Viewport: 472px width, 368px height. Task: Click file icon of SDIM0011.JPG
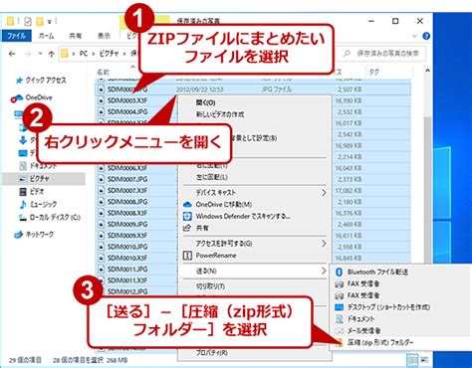tap(102, 270)
